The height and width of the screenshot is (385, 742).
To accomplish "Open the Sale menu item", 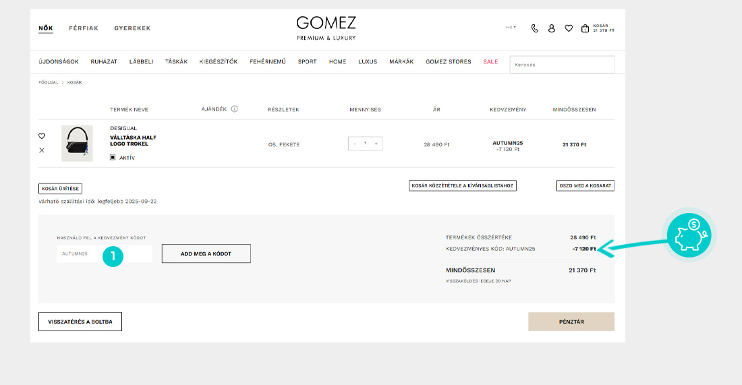I will [490, 62].
